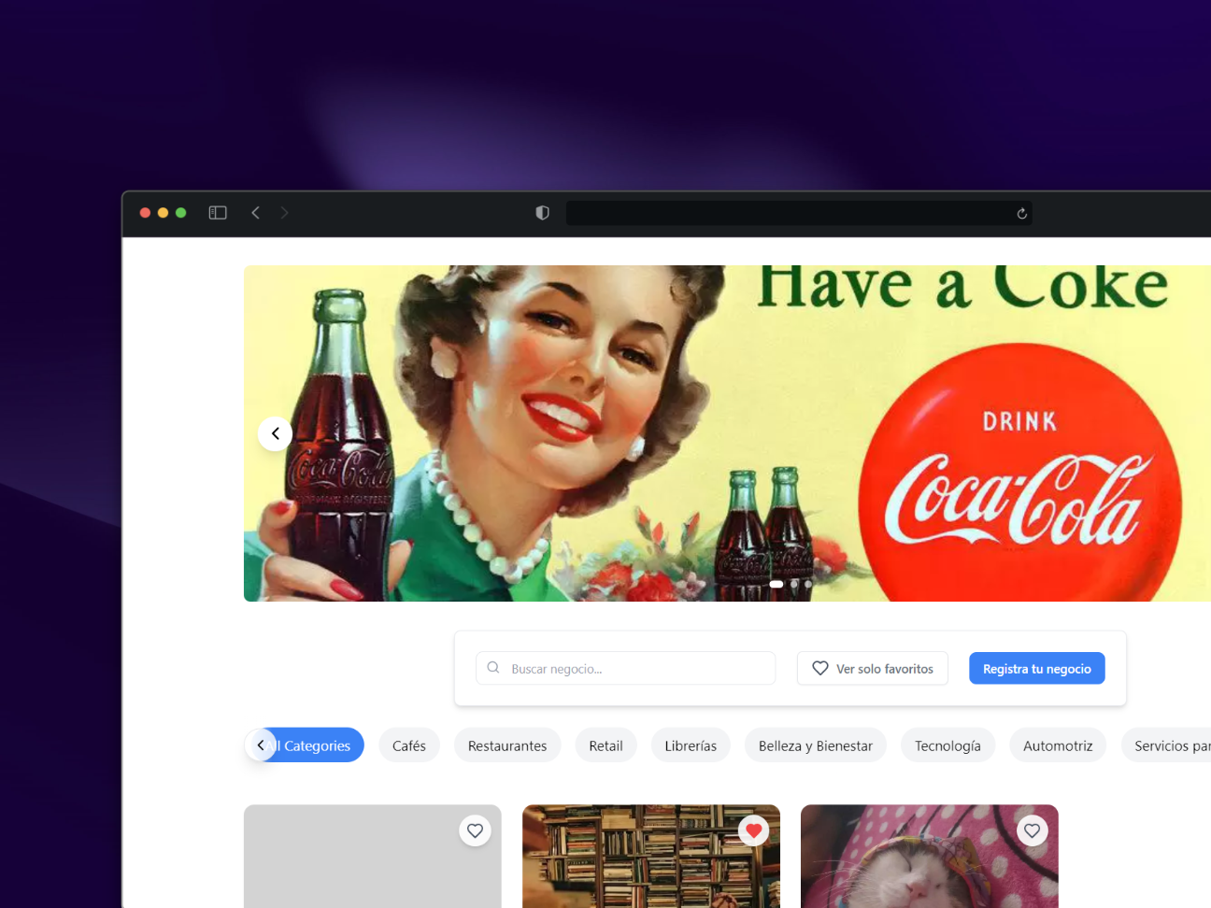Focus the Buscar negocio search field
Viewport: 1211px width, 908px height.
[625, 668]
